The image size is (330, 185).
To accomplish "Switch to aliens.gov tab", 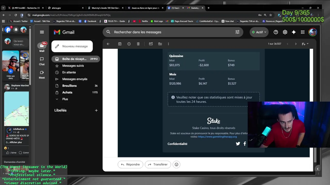I will point(66,8).
